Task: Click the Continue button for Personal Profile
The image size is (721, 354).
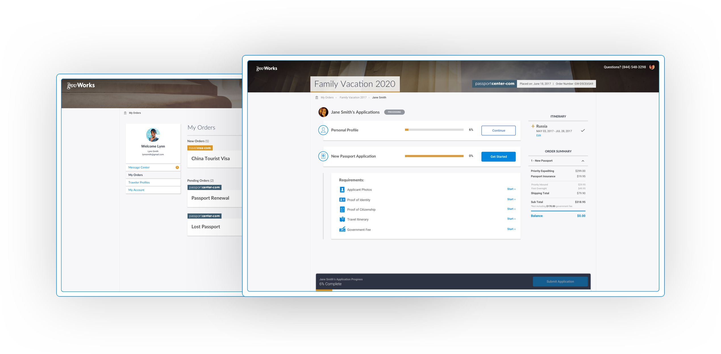Action: coord(498,130)
